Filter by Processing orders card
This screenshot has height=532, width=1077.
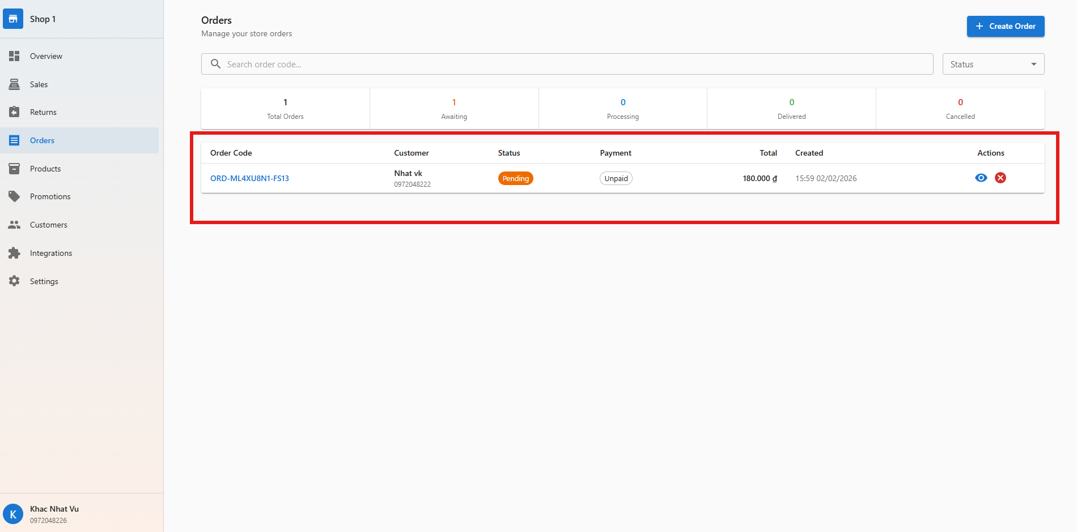point(623,109)
